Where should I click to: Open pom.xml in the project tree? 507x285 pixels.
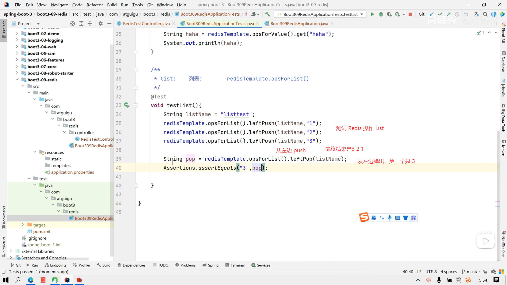click(x=41, y=231)
